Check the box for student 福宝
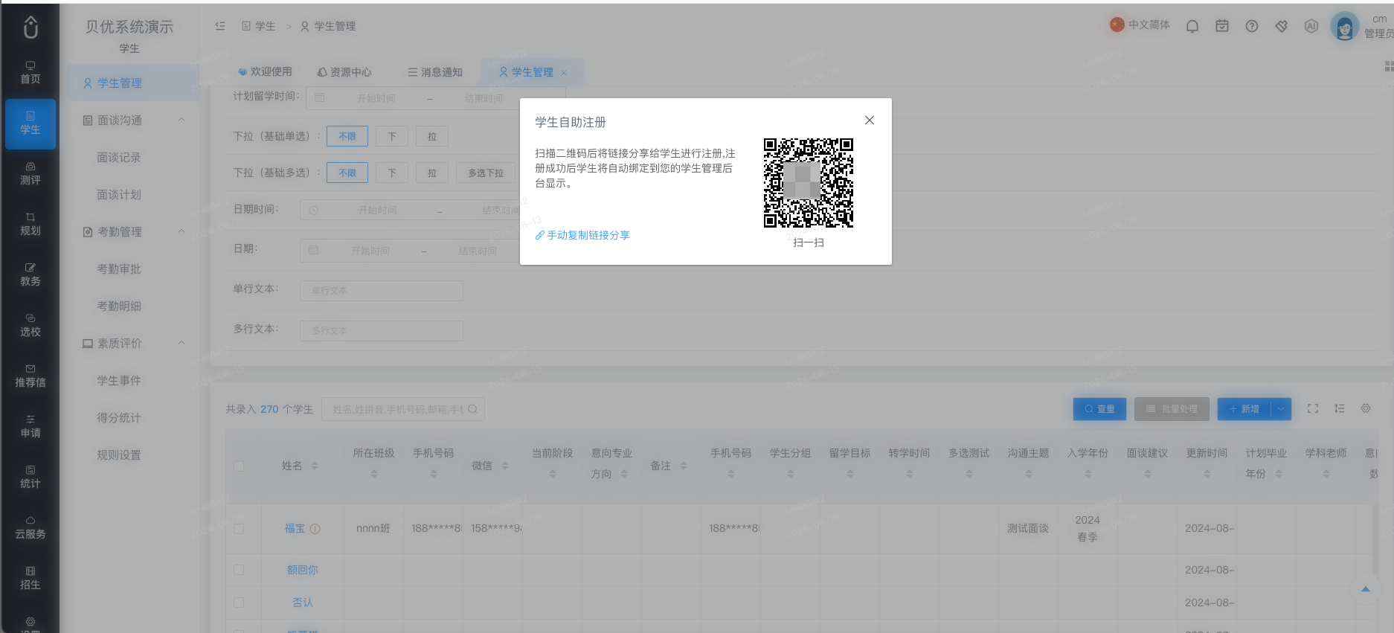 tap(239, 529)
